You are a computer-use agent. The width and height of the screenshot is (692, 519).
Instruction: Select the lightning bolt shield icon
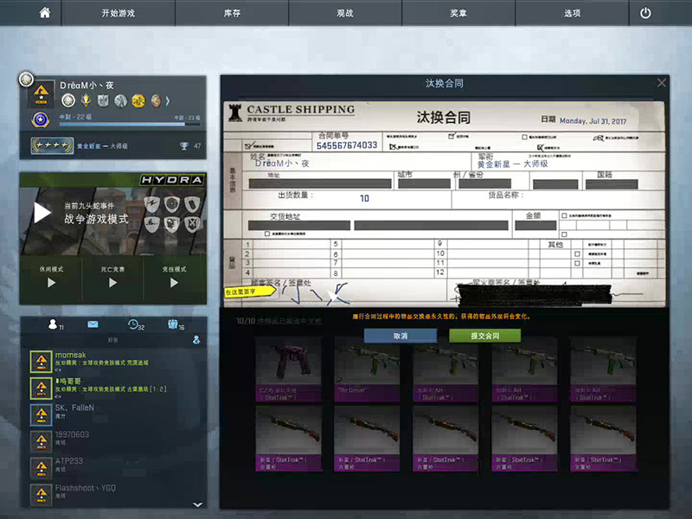(152, 204)
